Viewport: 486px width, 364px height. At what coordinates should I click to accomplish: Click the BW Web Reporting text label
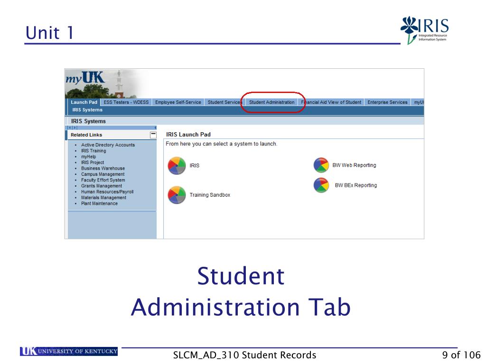tap(354, 165)
